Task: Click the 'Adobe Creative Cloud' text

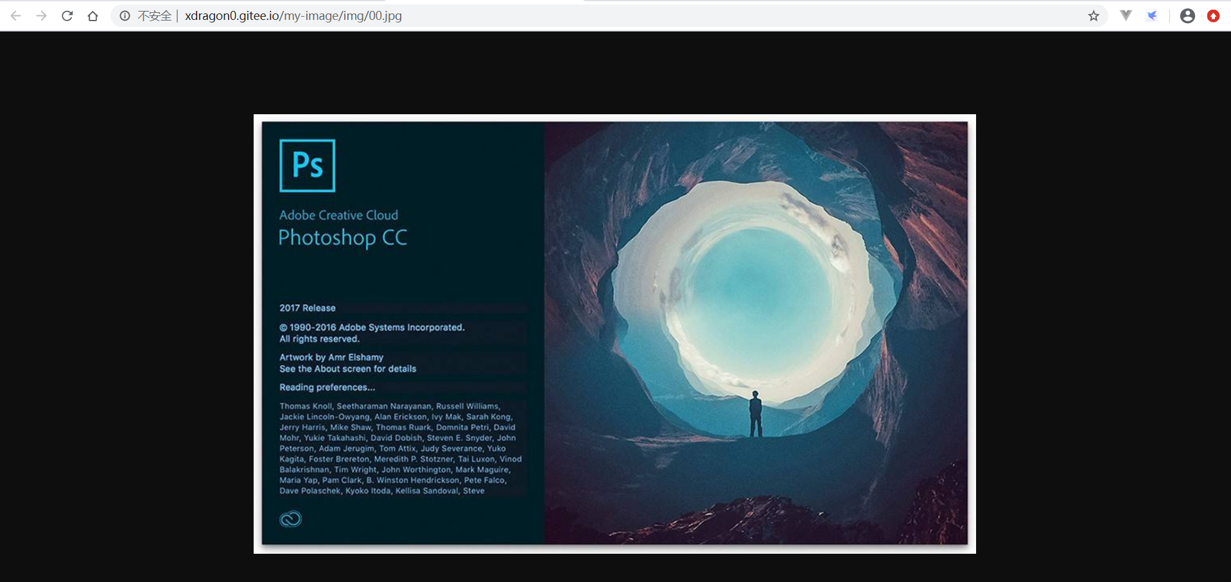Action: (338, 215)
